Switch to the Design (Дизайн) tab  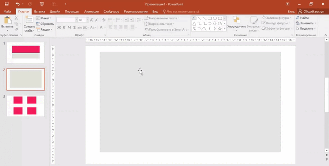[x=55, y=12]
